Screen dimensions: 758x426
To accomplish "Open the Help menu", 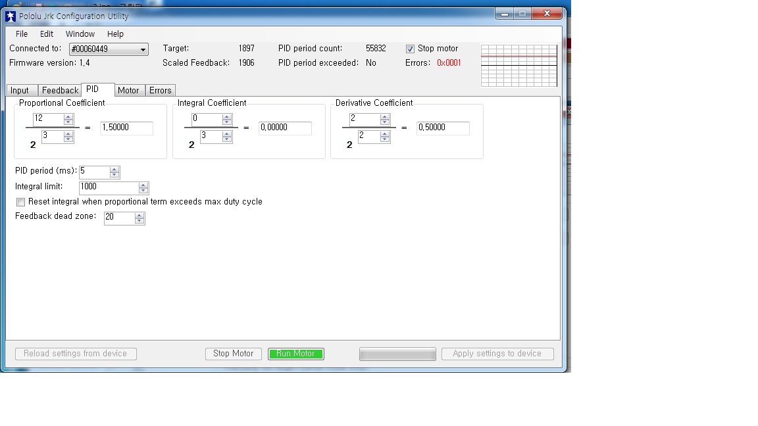I will point(116,34).
